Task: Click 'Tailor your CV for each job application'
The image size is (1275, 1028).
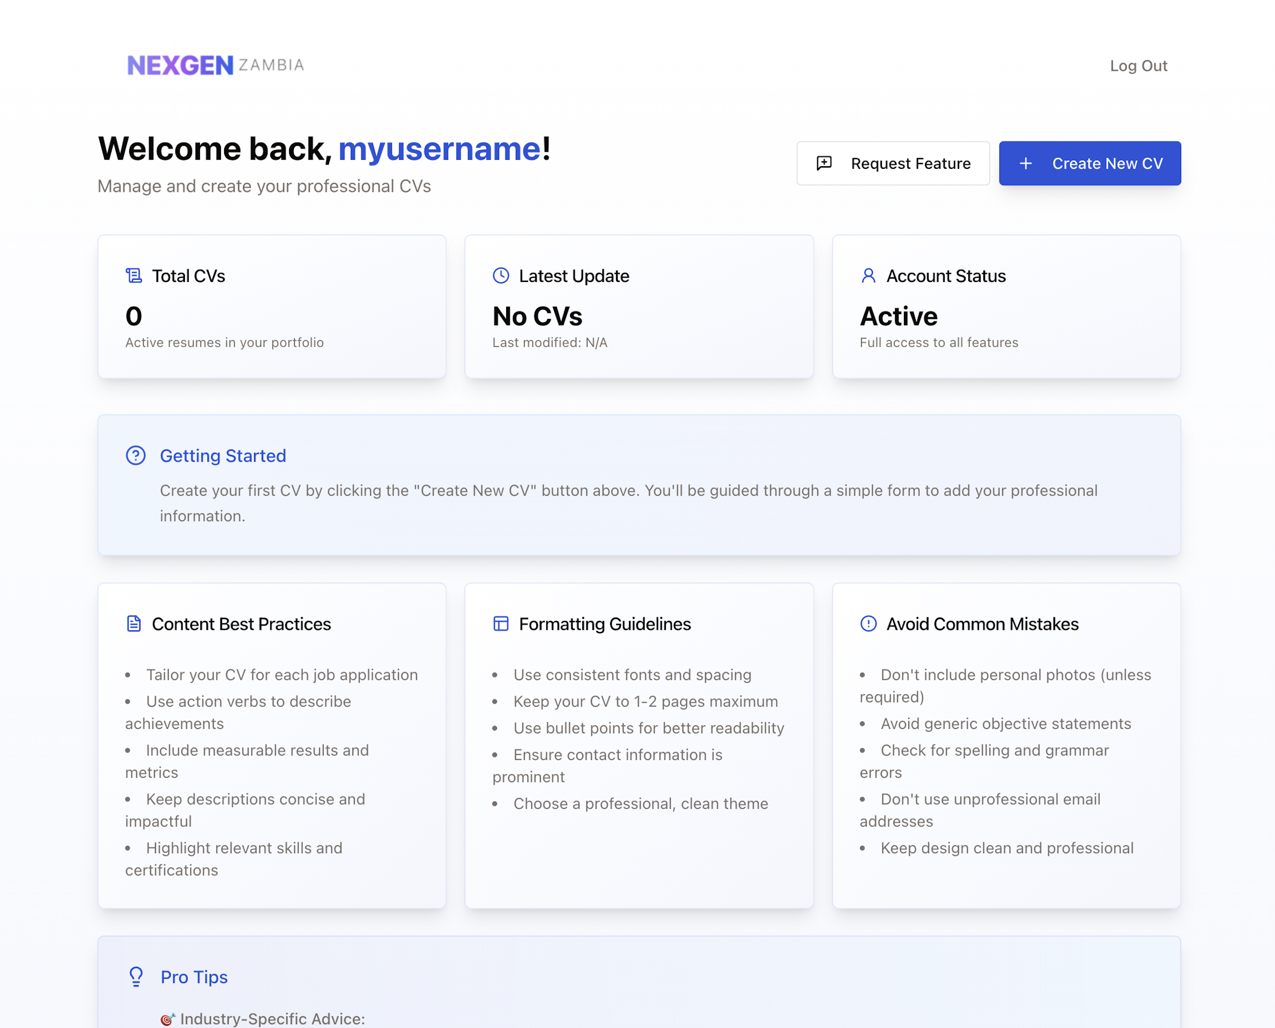Action: 282,675
